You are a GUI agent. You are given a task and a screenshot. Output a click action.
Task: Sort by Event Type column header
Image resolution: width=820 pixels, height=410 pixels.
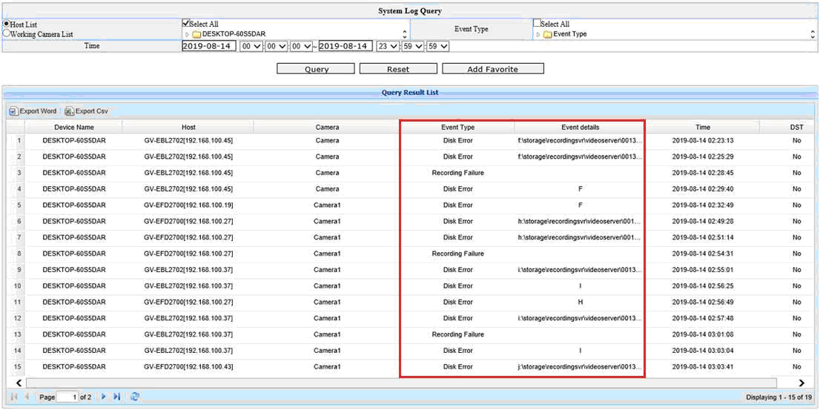pos(457,127)
